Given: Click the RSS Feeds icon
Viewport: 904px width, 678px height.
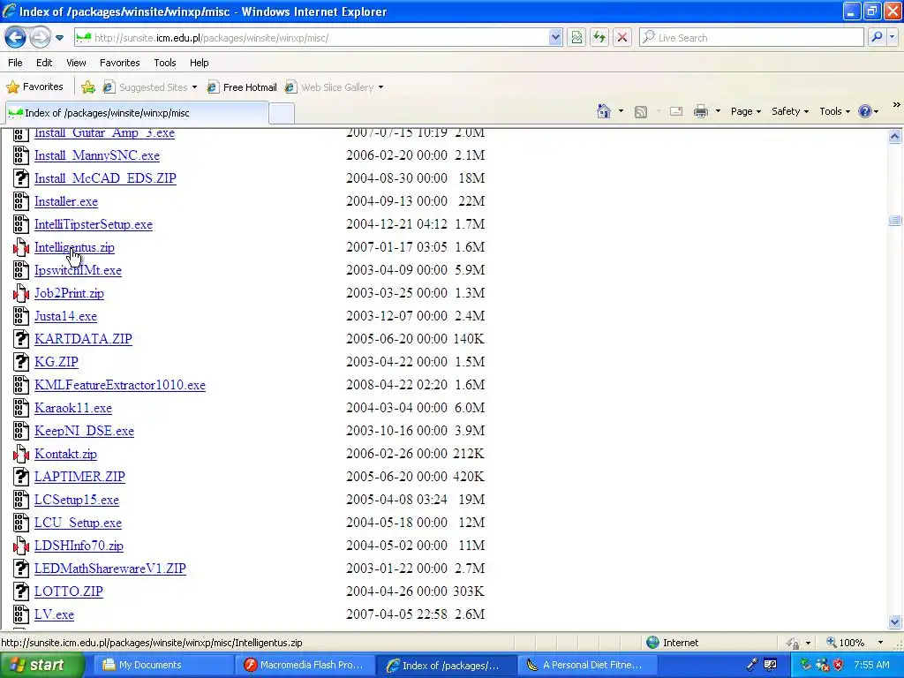Looking at the screenshot, I should point(641,112).
